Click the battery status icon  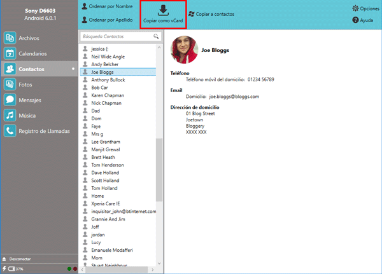tap(11, 269)
